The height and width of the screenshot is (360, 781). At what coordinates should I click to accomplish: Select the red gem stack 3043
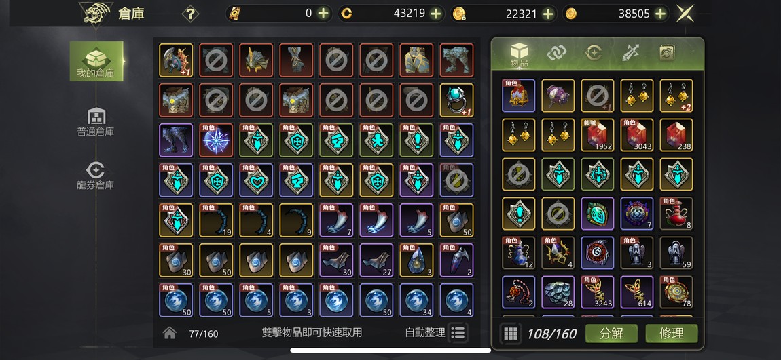(x=637, y=135)
